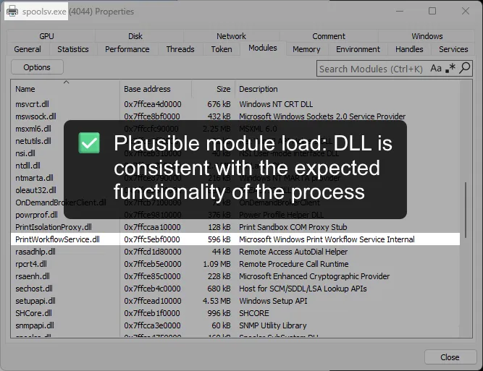
Task: Click the Windows Setup API description
Action: point(273,301)
